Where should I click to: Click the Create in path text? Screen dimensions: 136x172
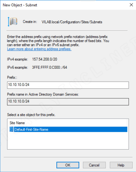pyautogui.click(x=72, y=22)
